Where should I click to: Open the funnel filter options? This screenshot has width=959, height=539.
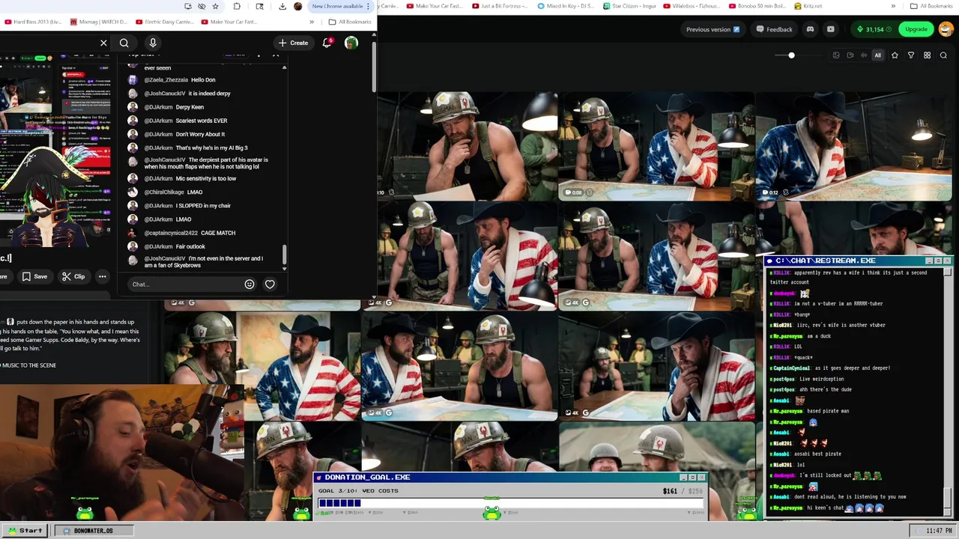point(911,55)
